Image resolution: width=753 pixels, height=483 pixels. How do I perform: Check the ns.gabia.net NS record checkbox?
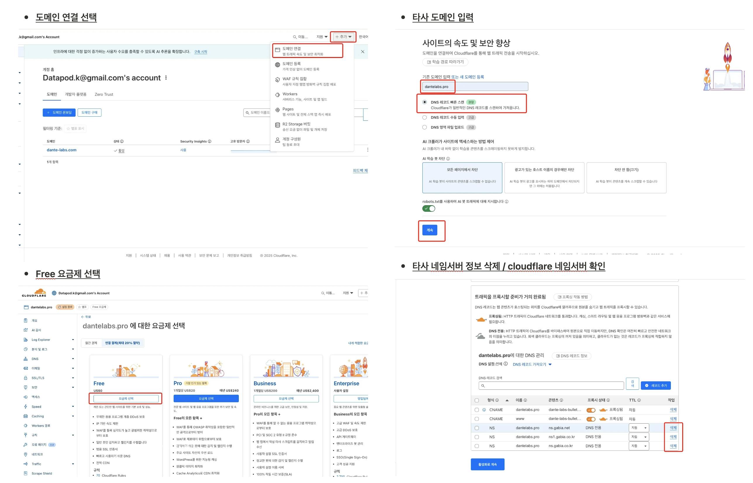477,428
